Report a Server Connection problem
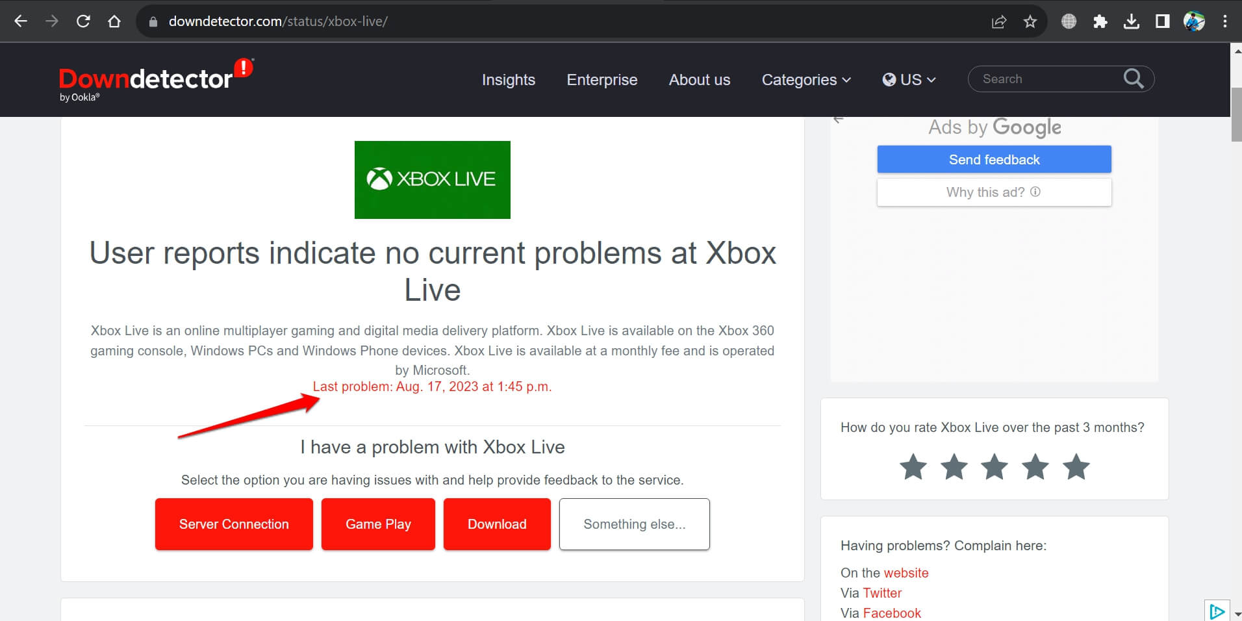The image size is (1242, 621). pos(234,524)
